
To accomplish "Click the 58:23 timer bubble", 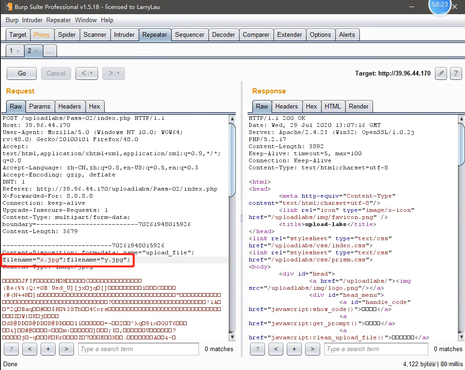I will (440, 6).
